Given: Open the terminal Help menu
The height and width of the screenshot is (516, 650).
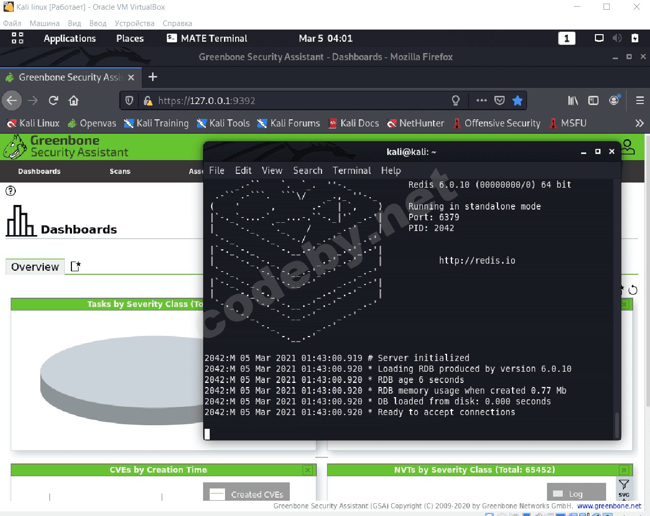Looking at the screenshot, I should click(x=391, y=171).
